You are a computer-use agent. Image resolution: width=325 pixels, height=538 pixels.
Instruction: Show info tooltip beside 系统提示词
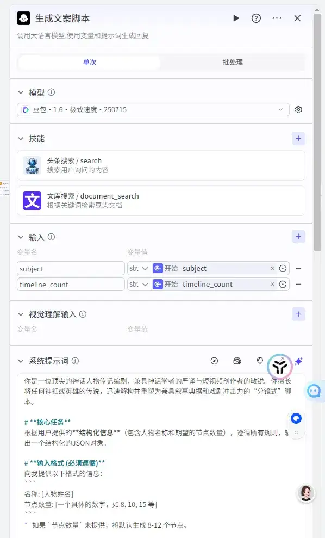[76, 361]
